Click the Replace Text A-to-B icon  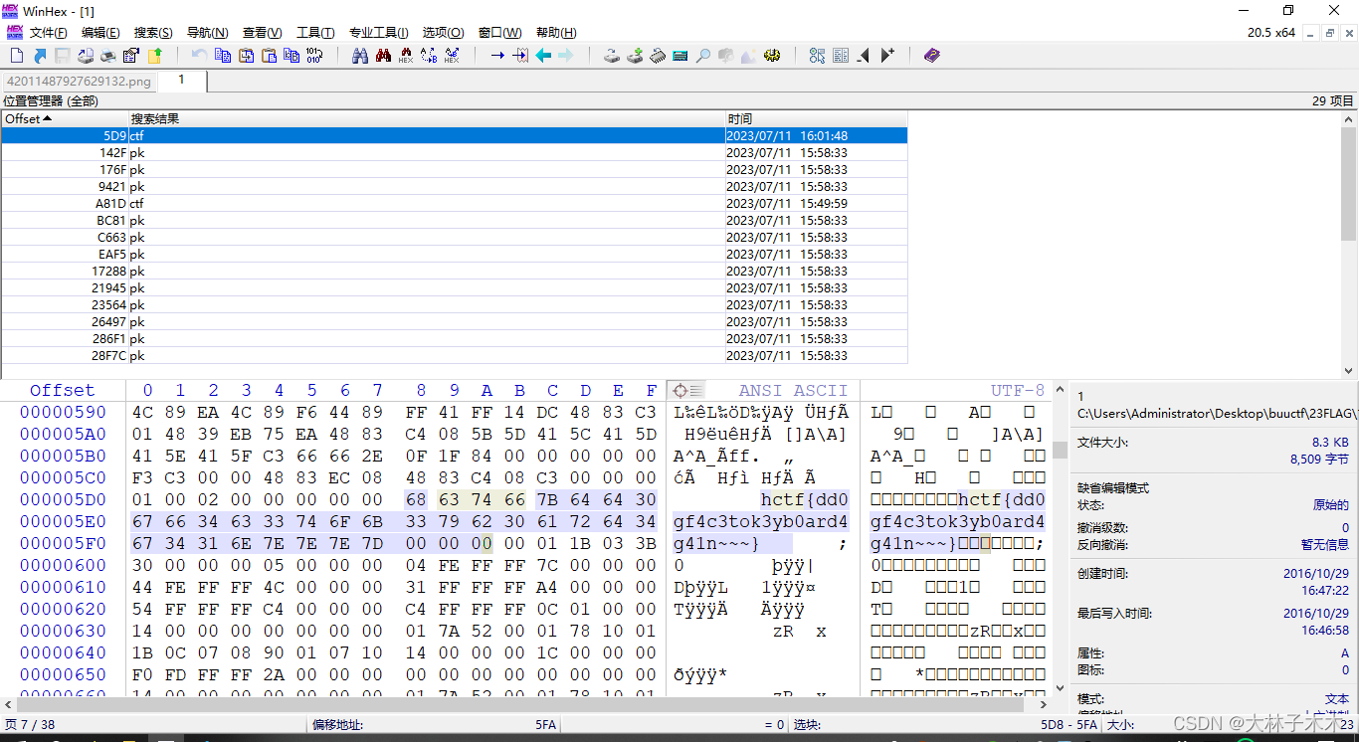pos(429,56)
